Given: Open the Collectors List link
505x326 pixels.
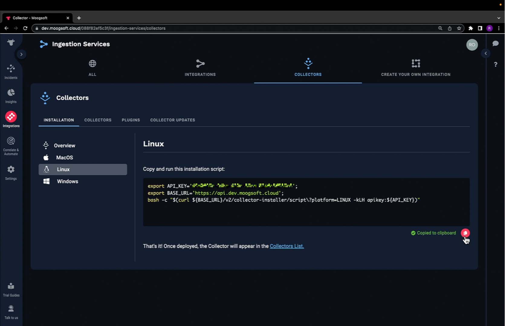Looking at the screenshot, I should (287, 246).
